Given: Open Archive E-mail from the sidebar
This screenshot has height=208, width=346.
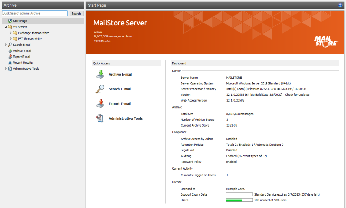Looking at the screenshot, I should click(x=21, y=51).
